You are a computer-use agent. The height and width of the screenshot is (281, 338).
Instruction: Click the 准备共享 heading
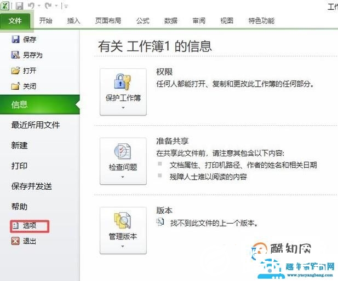click(172, 142)
